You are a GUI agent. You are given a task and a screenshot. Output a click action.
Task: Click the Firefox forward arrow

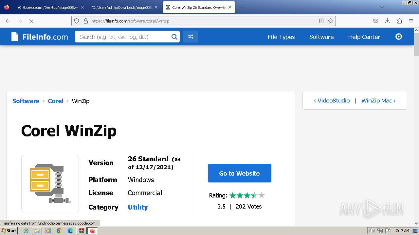[x=20, y=21]
